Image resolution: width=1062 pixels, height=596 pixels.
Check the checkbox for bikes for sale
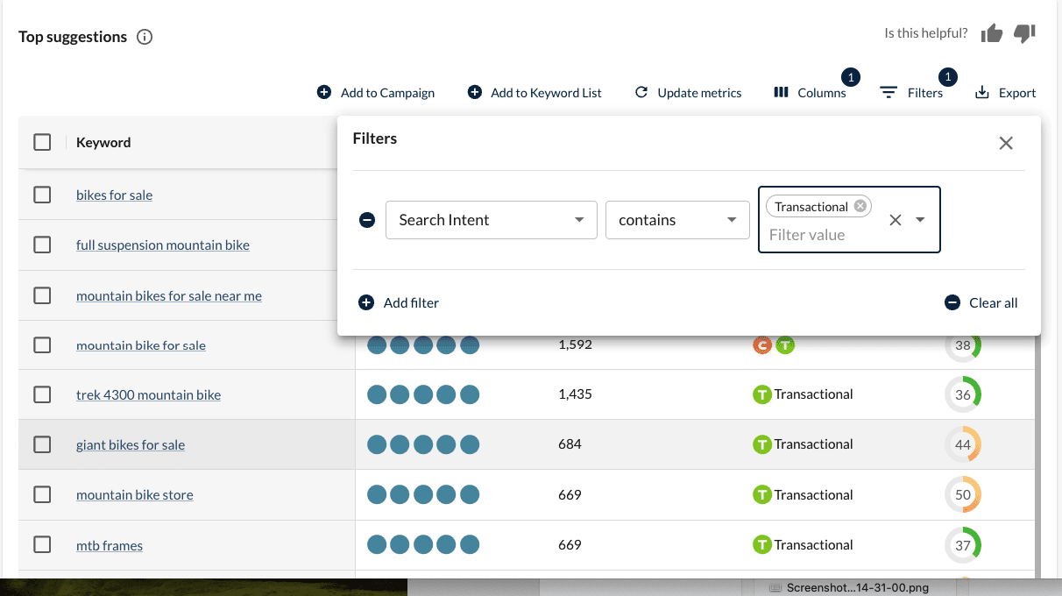(x=42, y=195)
